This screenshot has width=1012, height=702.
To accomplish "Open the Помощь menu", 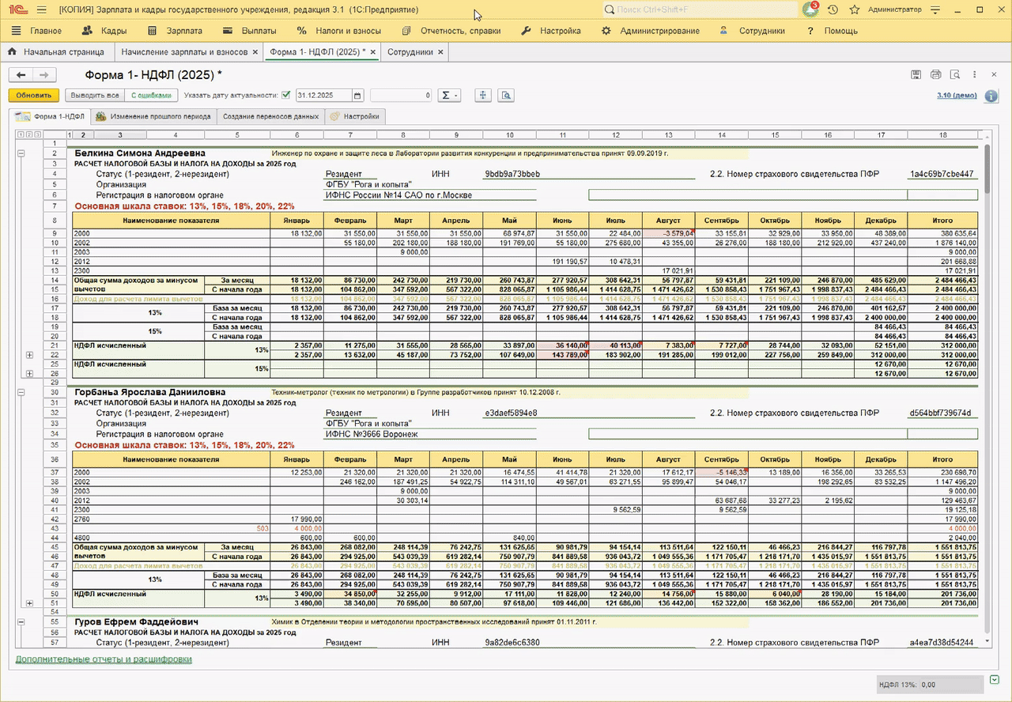I will click(833, 31).
